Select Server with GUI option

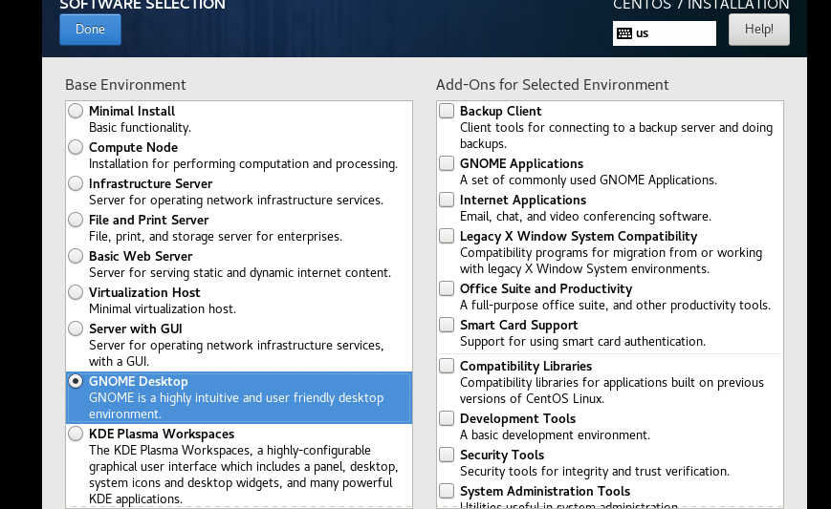(x=76, y=329)
